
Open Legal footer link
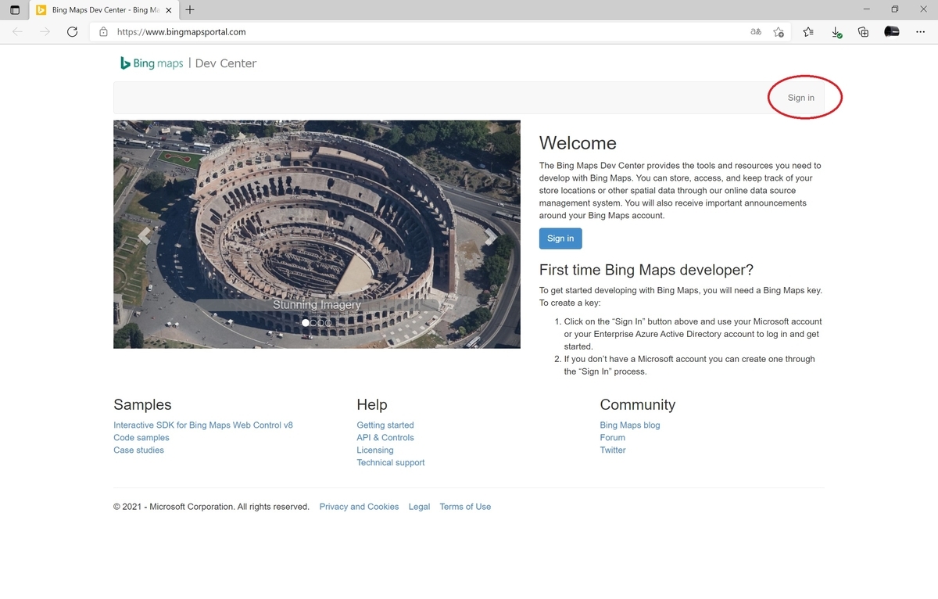(x=419, y=507)
